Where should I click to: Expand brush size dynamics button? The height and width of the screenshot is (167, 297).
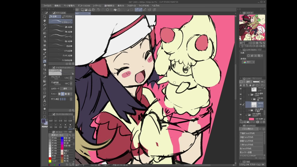[x=71, y=78]
